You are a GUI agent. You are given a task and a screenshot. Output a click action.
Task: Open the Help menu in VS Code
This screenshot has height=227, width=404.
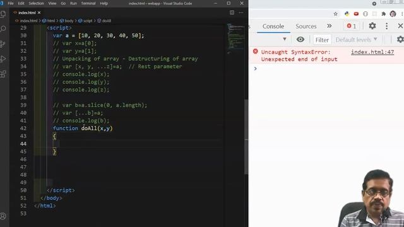pyautogui.click(x=104, y=3)
